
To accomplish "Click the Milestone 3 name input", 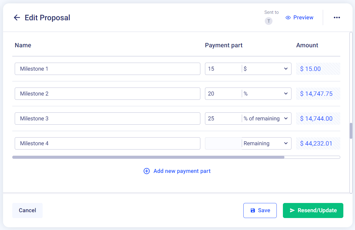I will pos(107,119).
